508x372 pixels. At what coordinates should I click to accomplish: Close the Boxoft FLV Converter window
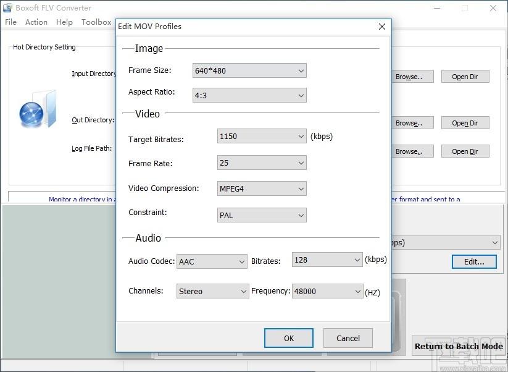tap(493, 8)
